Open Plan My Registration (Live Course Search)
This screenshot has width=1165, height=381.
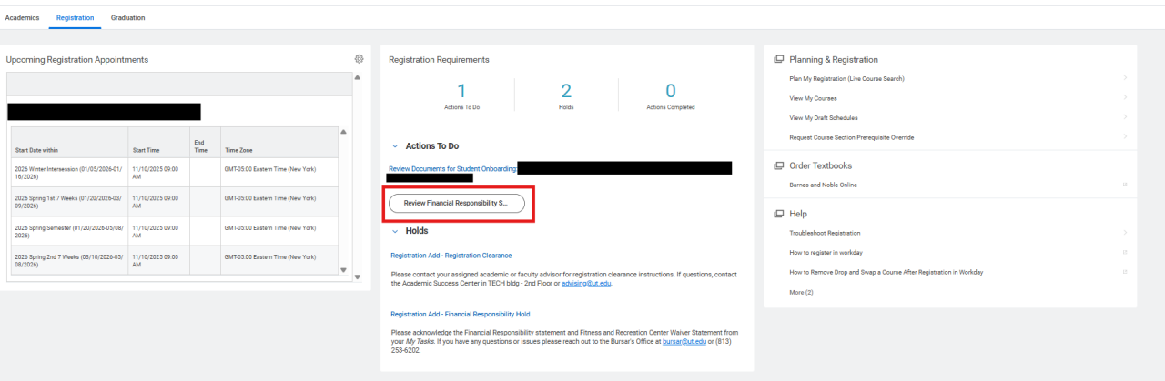846,79
